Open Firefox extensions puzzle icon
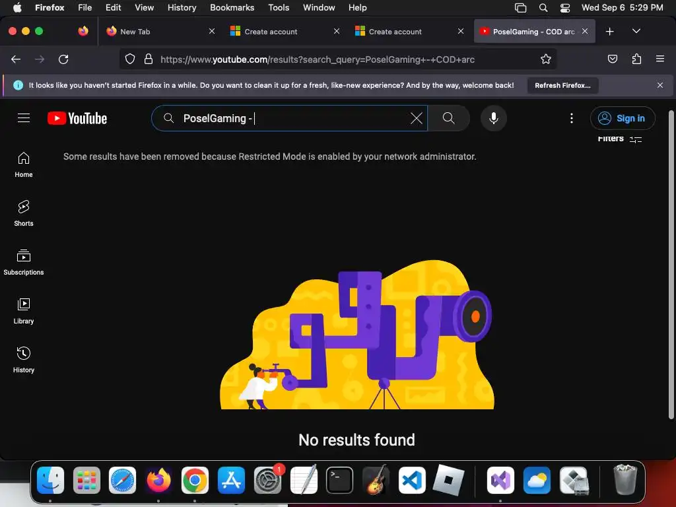 (636, 59)
